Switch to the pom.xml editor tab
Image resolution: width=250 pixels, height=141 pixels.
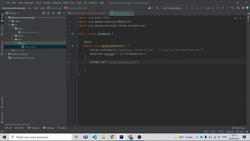pyautogui.click(x=88, y=13)
